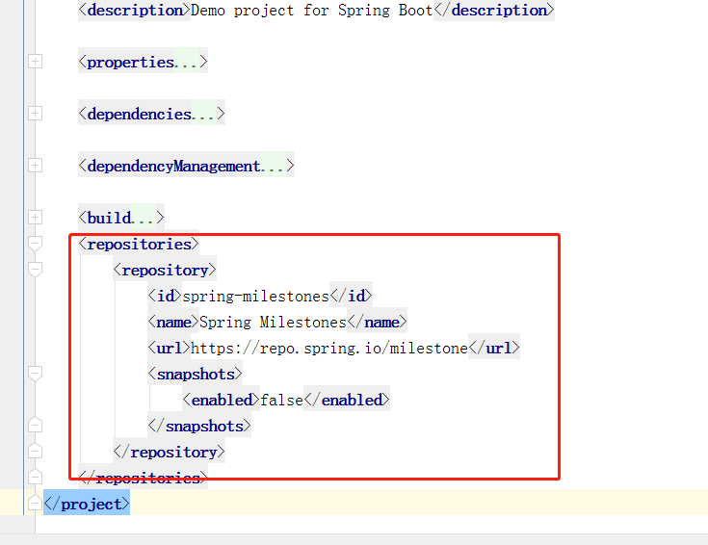Click the highlighted closing '/project' tag
This screenshot has width=708, height=545.
pyautogui.click(x=87, y=504)
